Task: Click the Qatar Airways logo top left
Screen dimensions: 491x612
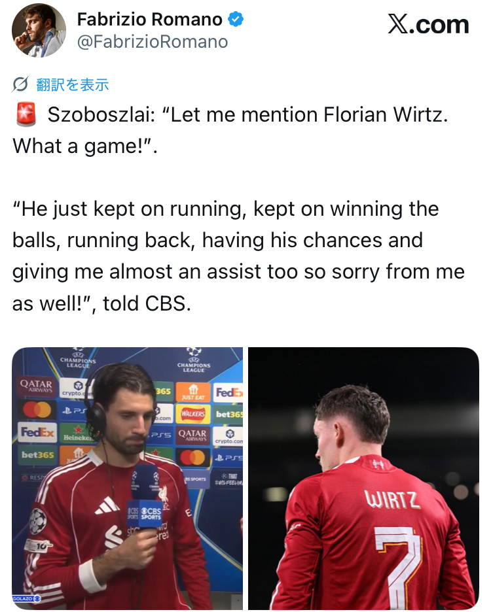Action: coord(36,386)
